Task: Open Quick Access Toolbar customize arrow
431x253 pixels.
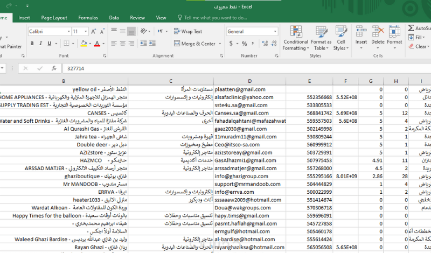Action: tap(27, 6)
